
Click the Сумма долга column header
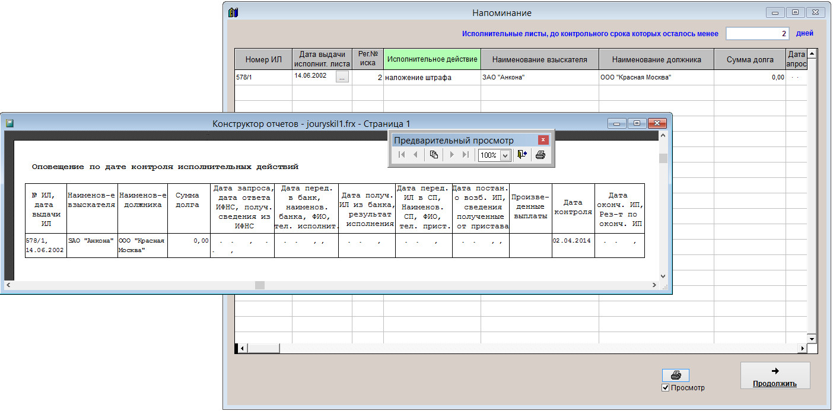[x=750, y=59]
